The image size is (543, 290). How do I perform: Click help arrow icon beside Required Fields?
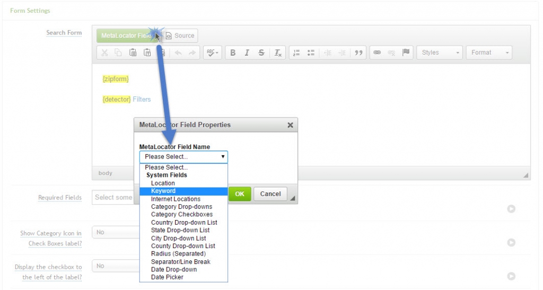pyautogui.click(x=511, y=209)
